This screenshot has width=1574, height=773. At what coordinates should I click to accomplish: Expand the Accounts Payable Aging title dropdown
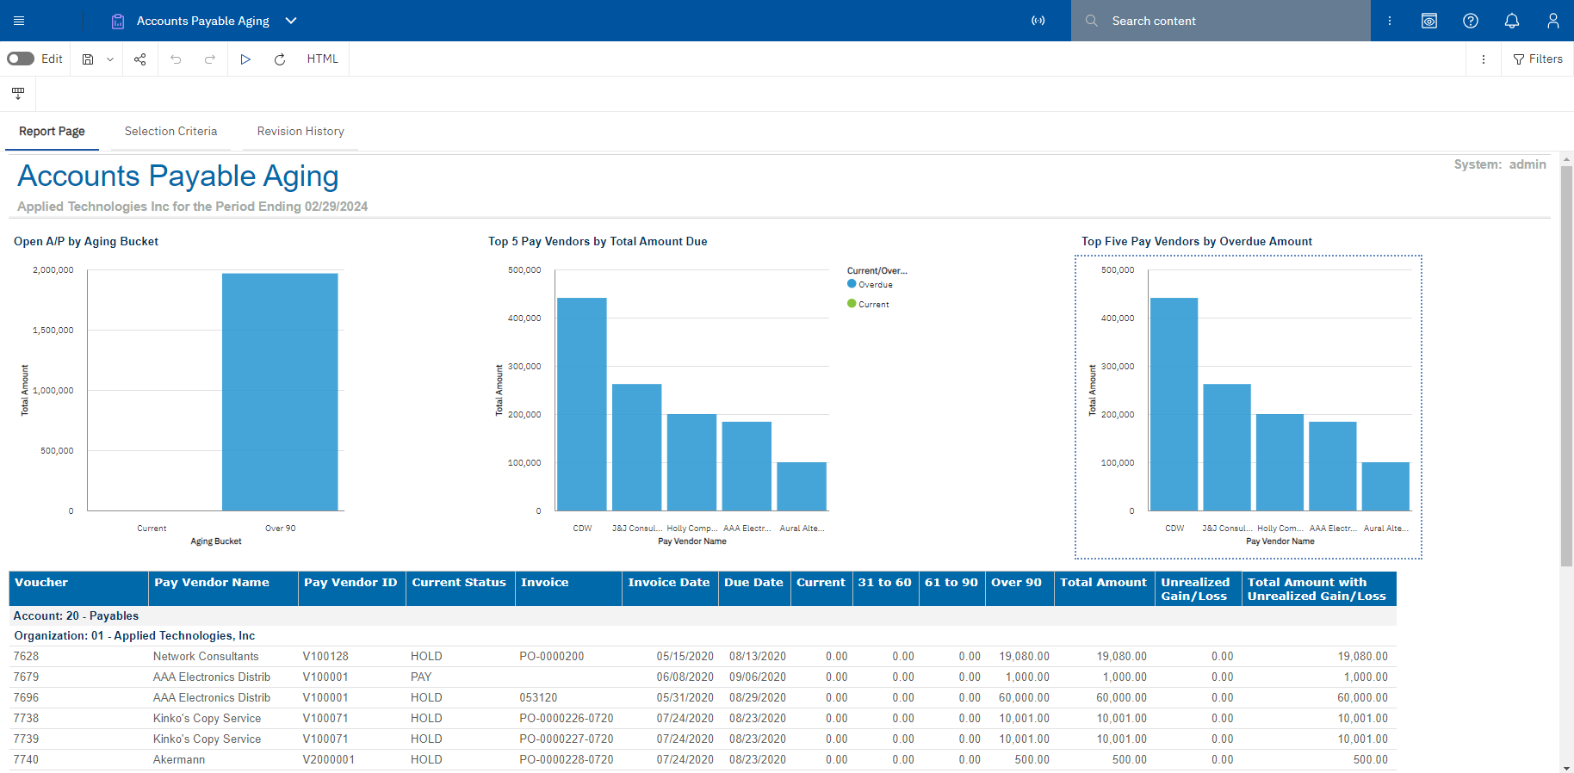[291, 21]
